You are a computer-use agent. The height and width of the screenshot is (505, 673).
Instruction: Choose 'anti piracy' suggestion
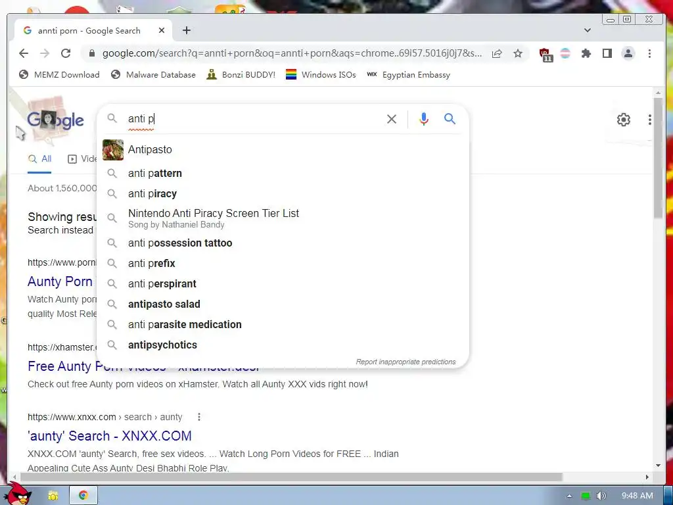click(283, 194)
